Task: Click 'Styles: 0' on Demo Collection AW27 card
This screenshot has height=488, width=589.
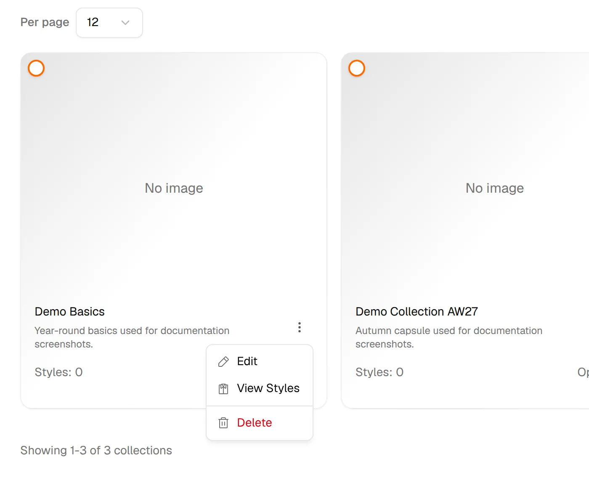Action: coord(379,372)
